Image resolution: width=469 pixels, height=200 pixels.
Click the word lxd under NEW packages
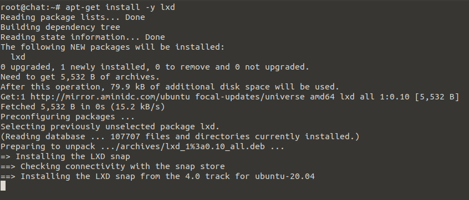tap(18, 57)
